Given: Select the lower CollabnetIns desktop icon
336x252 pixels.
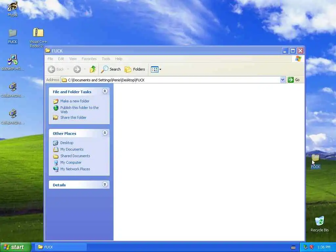Looking at the screenshot, I should (x=12, y=116).
